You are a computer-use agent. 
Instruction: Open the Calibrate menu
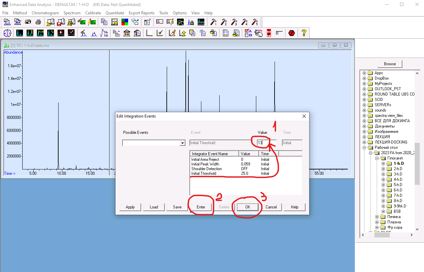[x=93, y=13]
